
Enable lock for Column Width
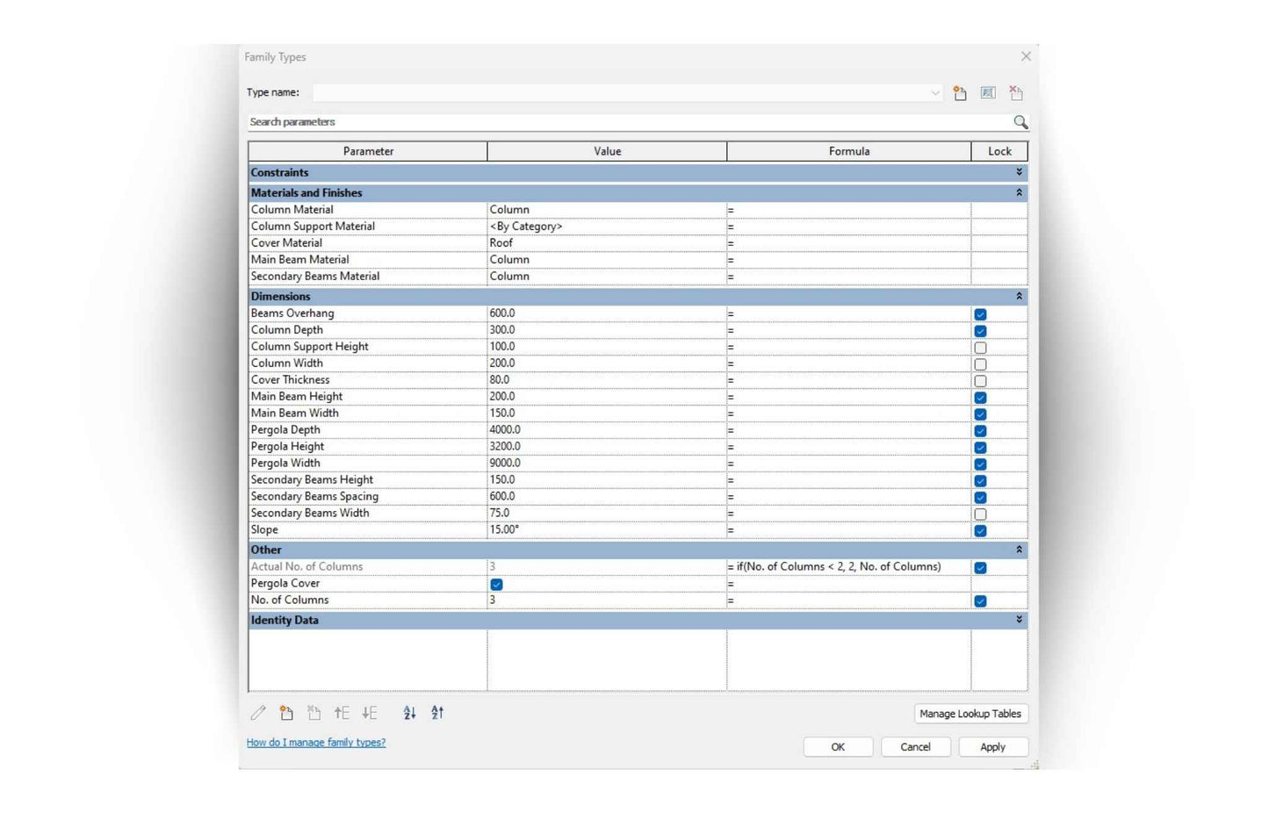pos(980,364)
